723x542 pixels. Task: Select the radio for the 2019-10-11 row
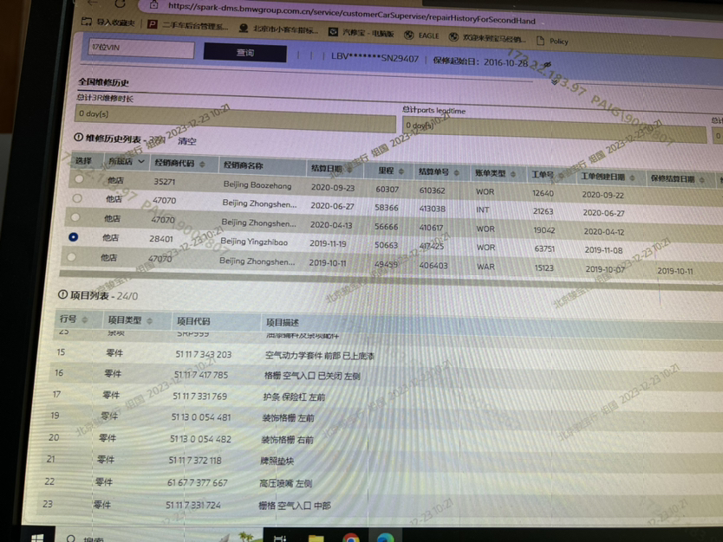(71, 257)
